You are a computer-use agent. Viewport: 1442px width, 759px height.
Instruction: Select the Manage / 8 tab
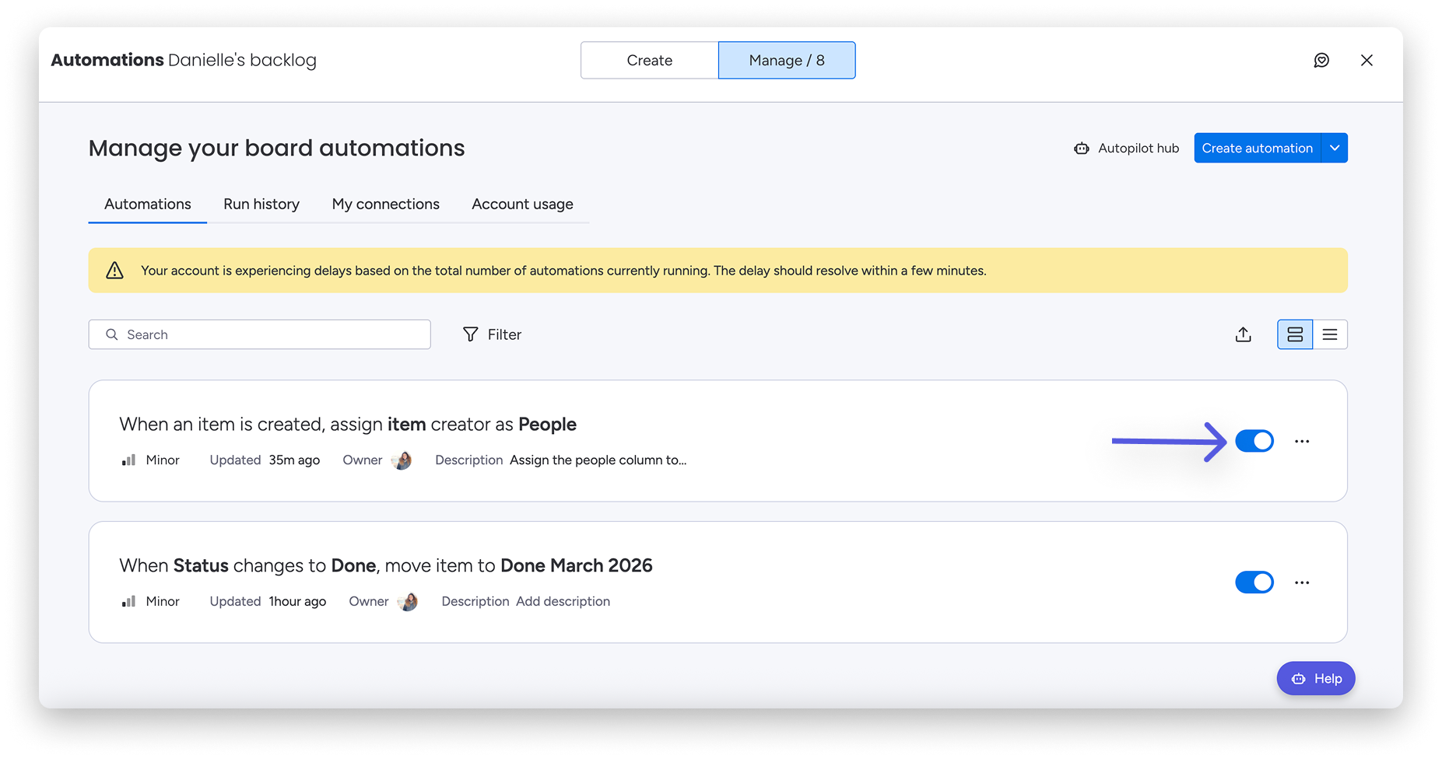coord(787,60)
